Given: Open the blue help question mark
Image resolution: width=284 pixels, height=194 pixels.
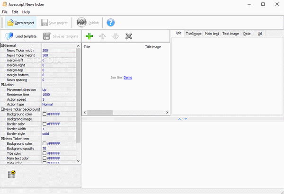Looking at the screenshot, I should point(110,22).
